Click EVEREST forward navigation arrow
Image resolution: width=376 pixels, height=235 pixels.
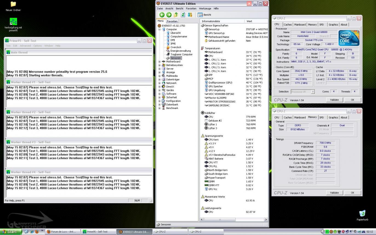(169, 15)
